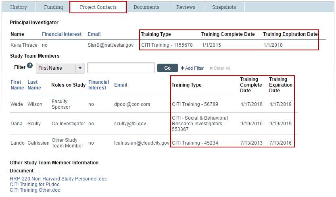The width and height of the screenshot is (336, 197).
Task: Click the Calrissian last name cell
Action: [38, 143]
